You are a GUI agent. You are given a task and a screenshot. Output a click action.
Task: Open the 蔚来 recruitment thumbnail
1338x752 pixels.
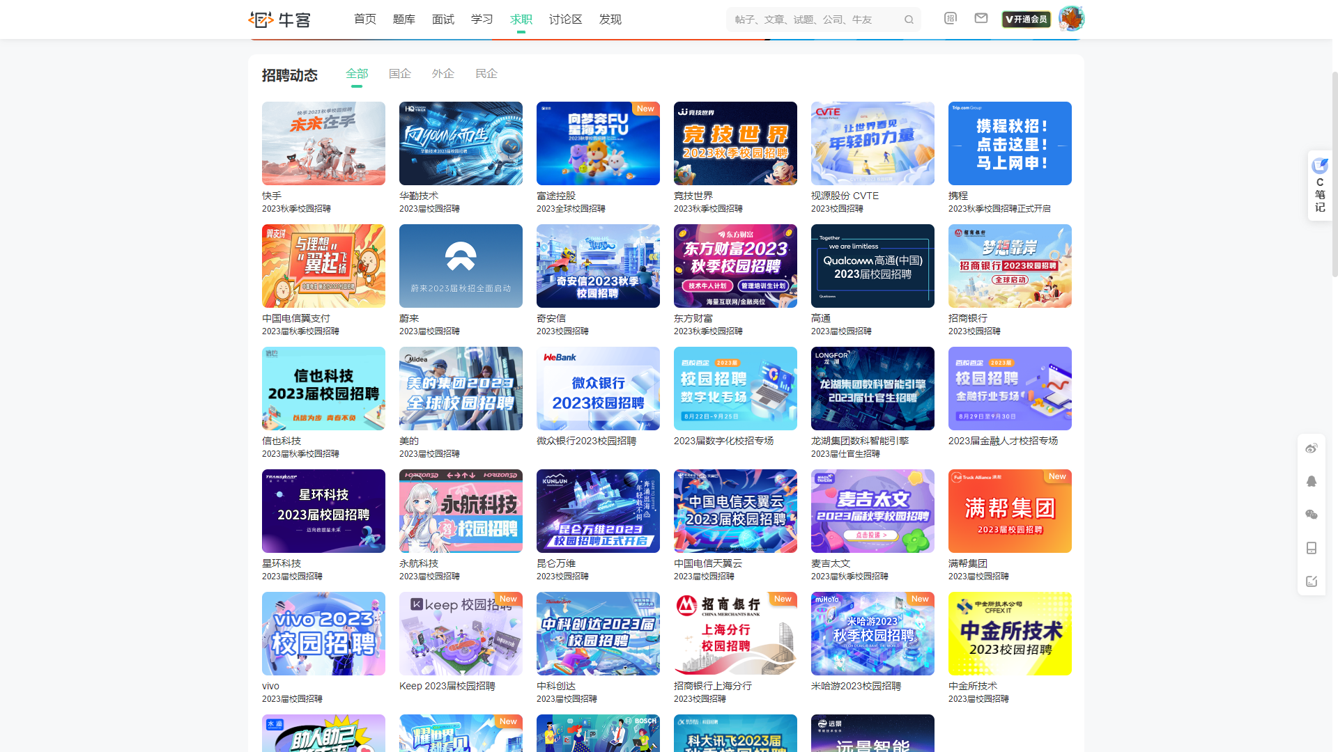[x=461, y=266]
